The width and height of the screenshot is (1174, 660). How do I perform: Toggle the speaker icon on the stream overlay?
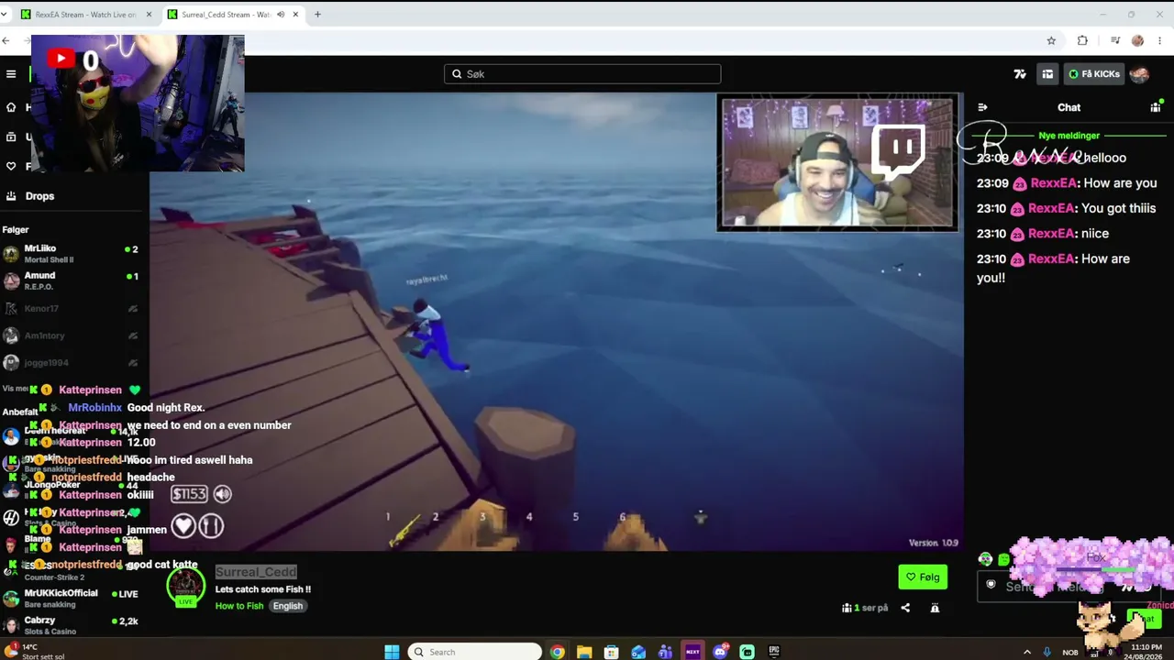point(222,494)
